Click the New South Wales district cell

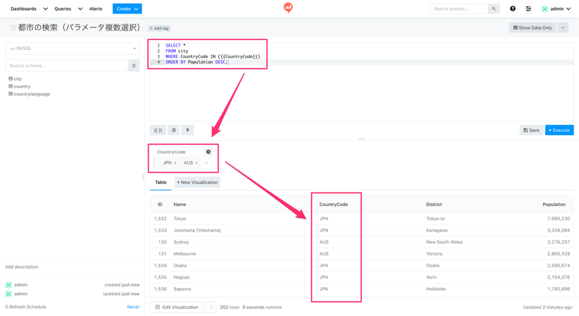point(444,242)
